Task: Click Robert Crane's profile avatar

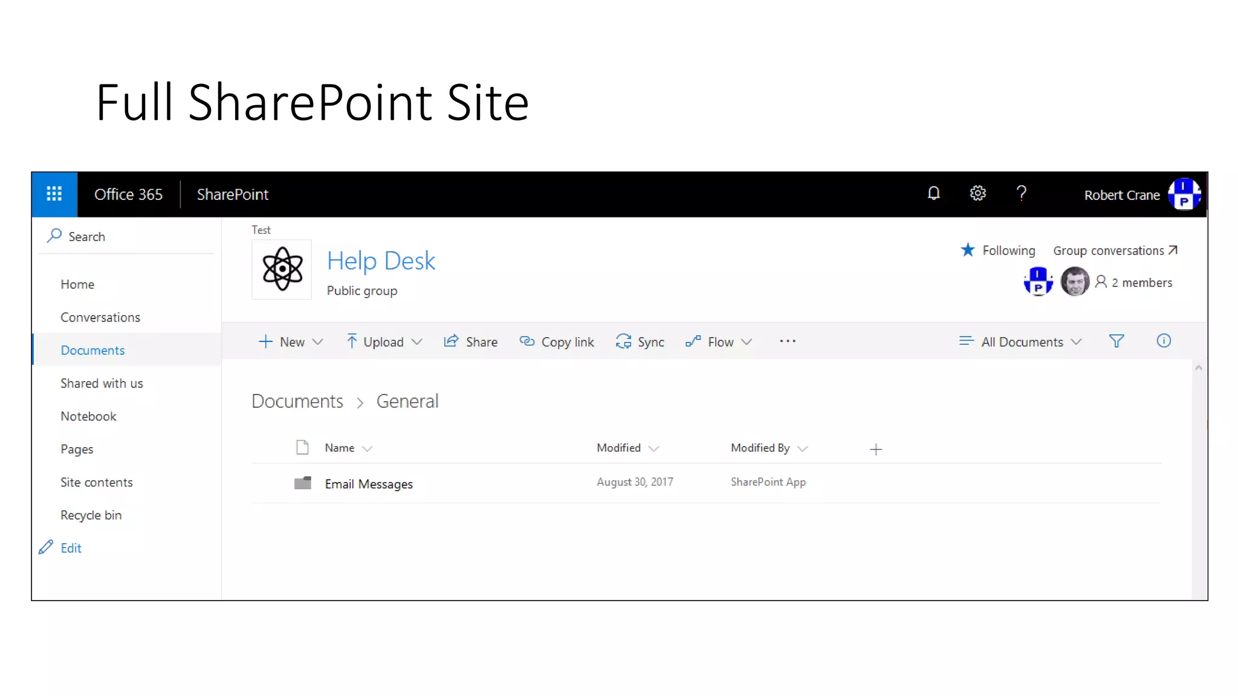Action: pos(1184,195)
